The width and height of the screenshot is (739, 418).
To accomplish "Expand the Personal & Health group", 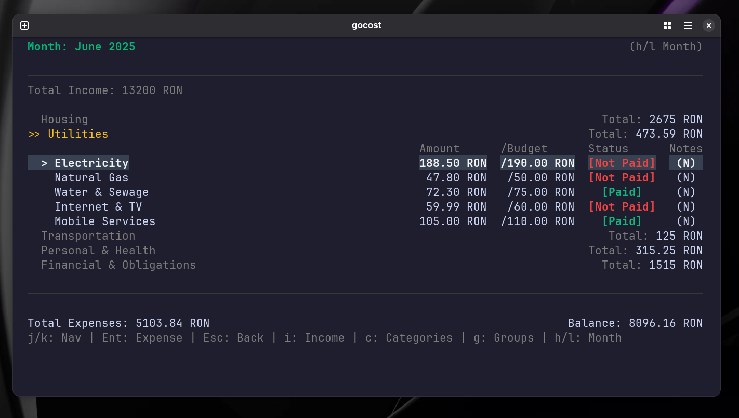I will [98, 251].
